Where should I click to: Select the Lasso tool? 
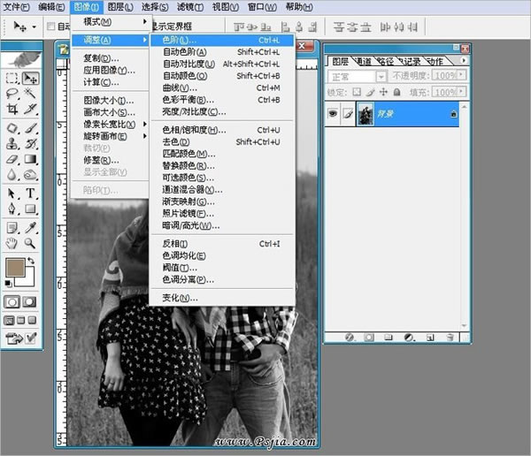(x=12, y=94)
